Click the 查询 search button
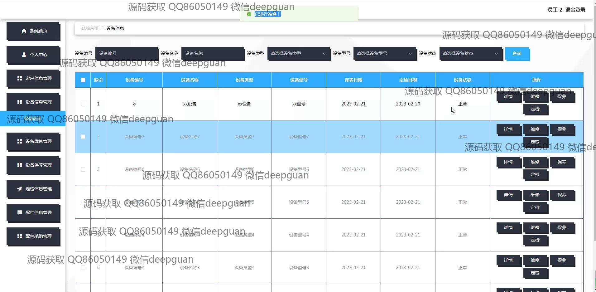596x292 pixels. (517, 54)
